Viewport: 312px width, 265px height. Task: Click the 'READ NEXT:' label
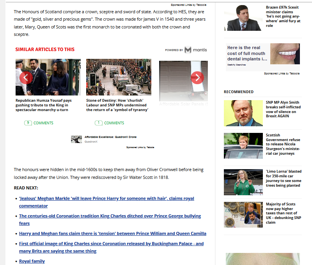pyautogui.click(x=26, y=188)
